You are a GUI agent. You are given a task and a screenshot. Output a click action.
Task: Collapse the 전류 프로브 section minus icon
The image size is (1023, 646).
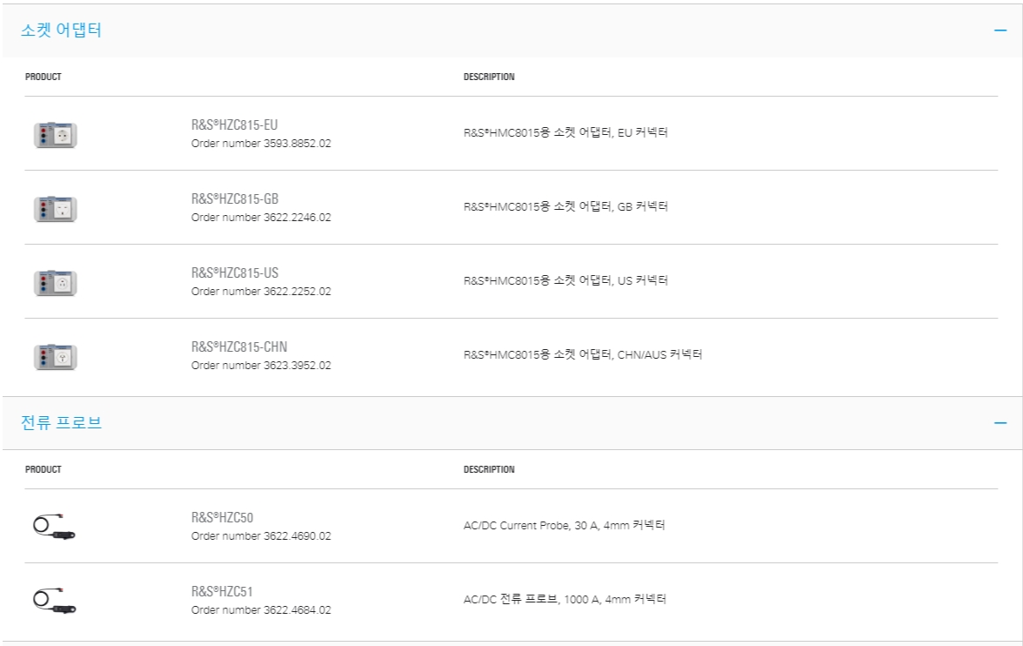coord(1000,422)
